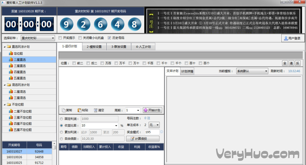Check the 百个 position checkbox
Image resolution: width=306 pixels, height=165 pixels.
click(200, 63)
